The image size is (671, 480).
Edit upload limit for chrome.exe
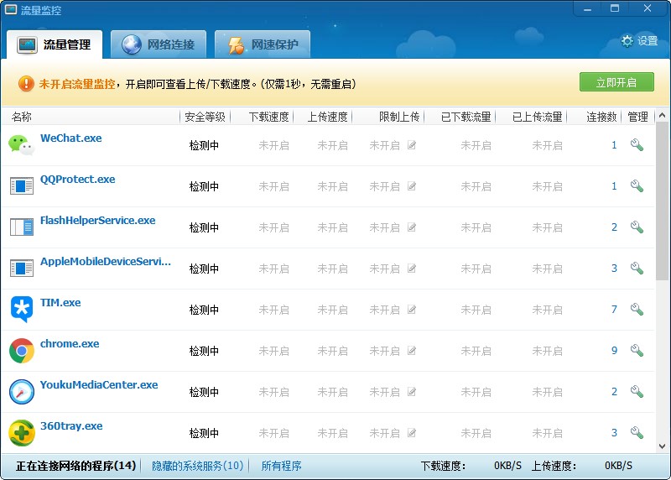tap(412, 351)
